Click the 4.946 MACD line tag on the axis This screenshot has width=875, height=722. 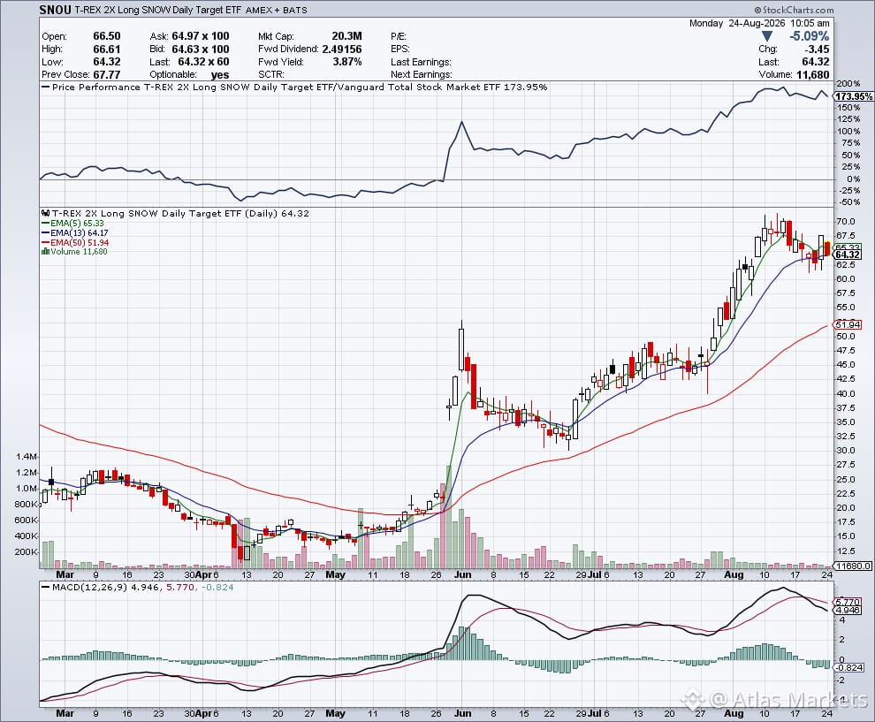[x=848, y=610]
